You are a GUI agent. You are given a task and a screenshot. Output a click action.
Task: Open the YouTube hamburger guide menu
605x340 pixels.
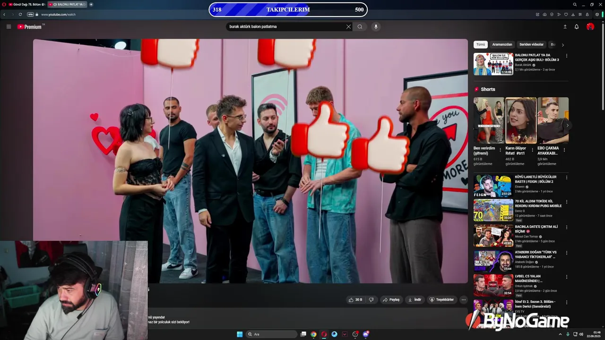coord(9,26)
